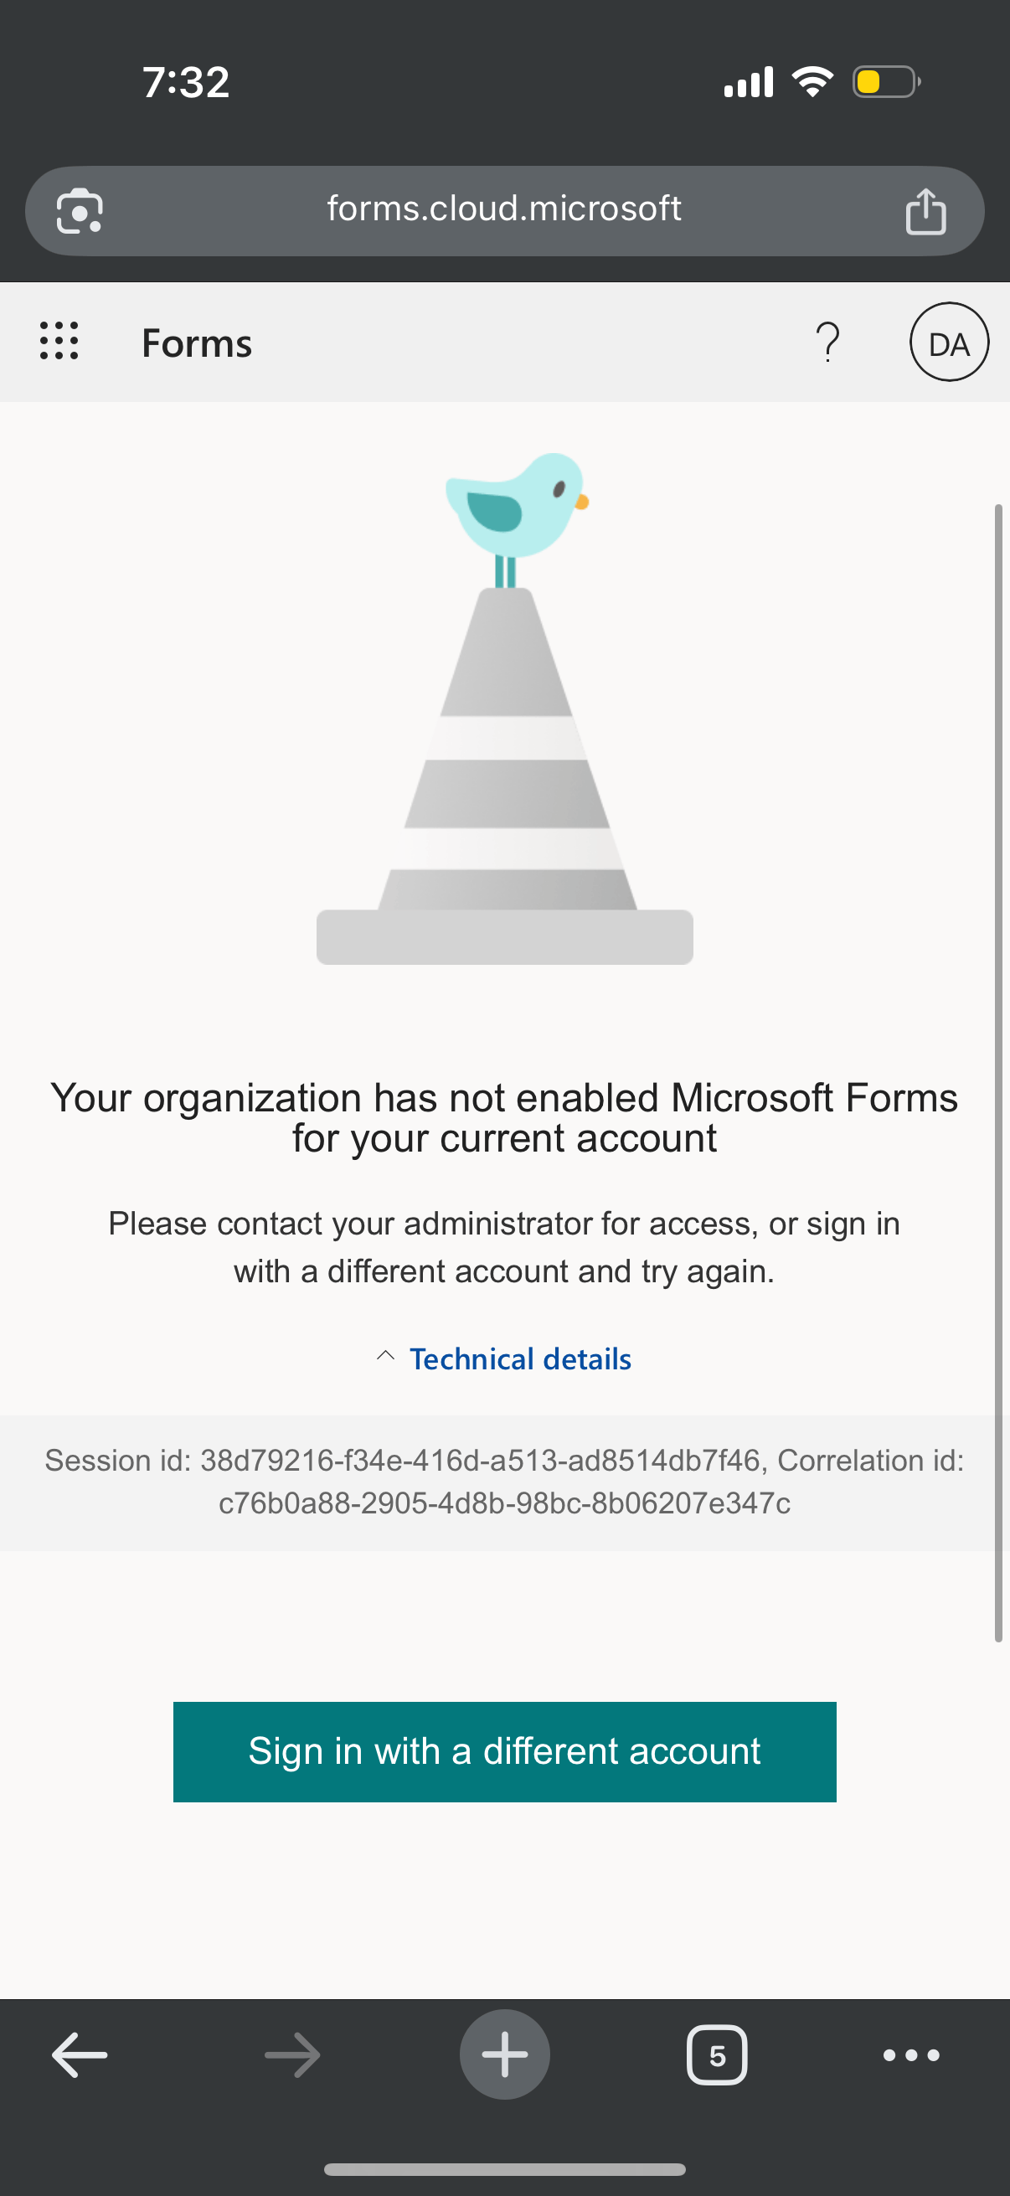Open the app launcher grid icon

pos(59,341)
